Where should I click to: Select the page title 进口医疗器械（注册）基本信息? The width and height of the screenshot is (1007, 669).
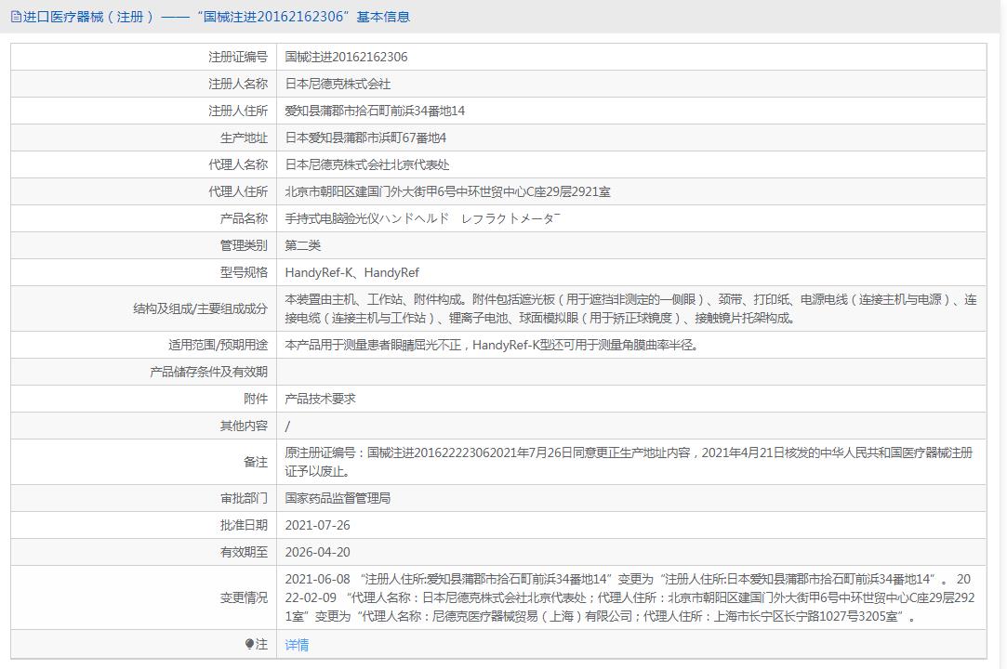217,17
